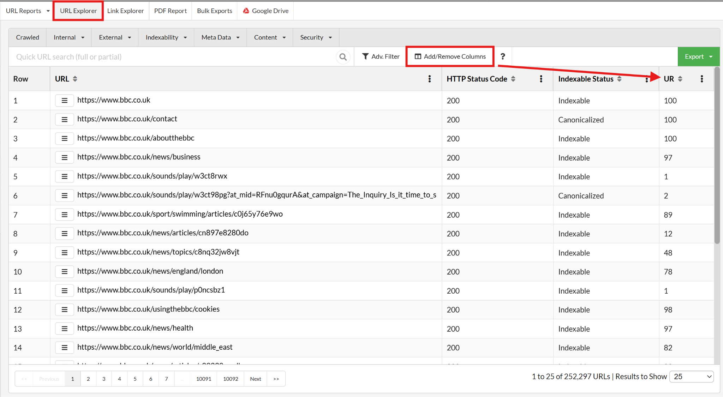Sort the table by URL column

[75, 79]
